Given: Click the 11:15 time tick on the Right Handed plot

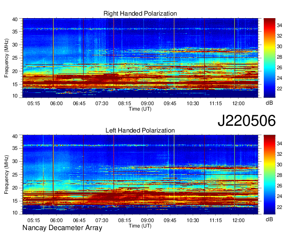Looking at the screenshot, I should pyautogui.click(x=216, y=103).
